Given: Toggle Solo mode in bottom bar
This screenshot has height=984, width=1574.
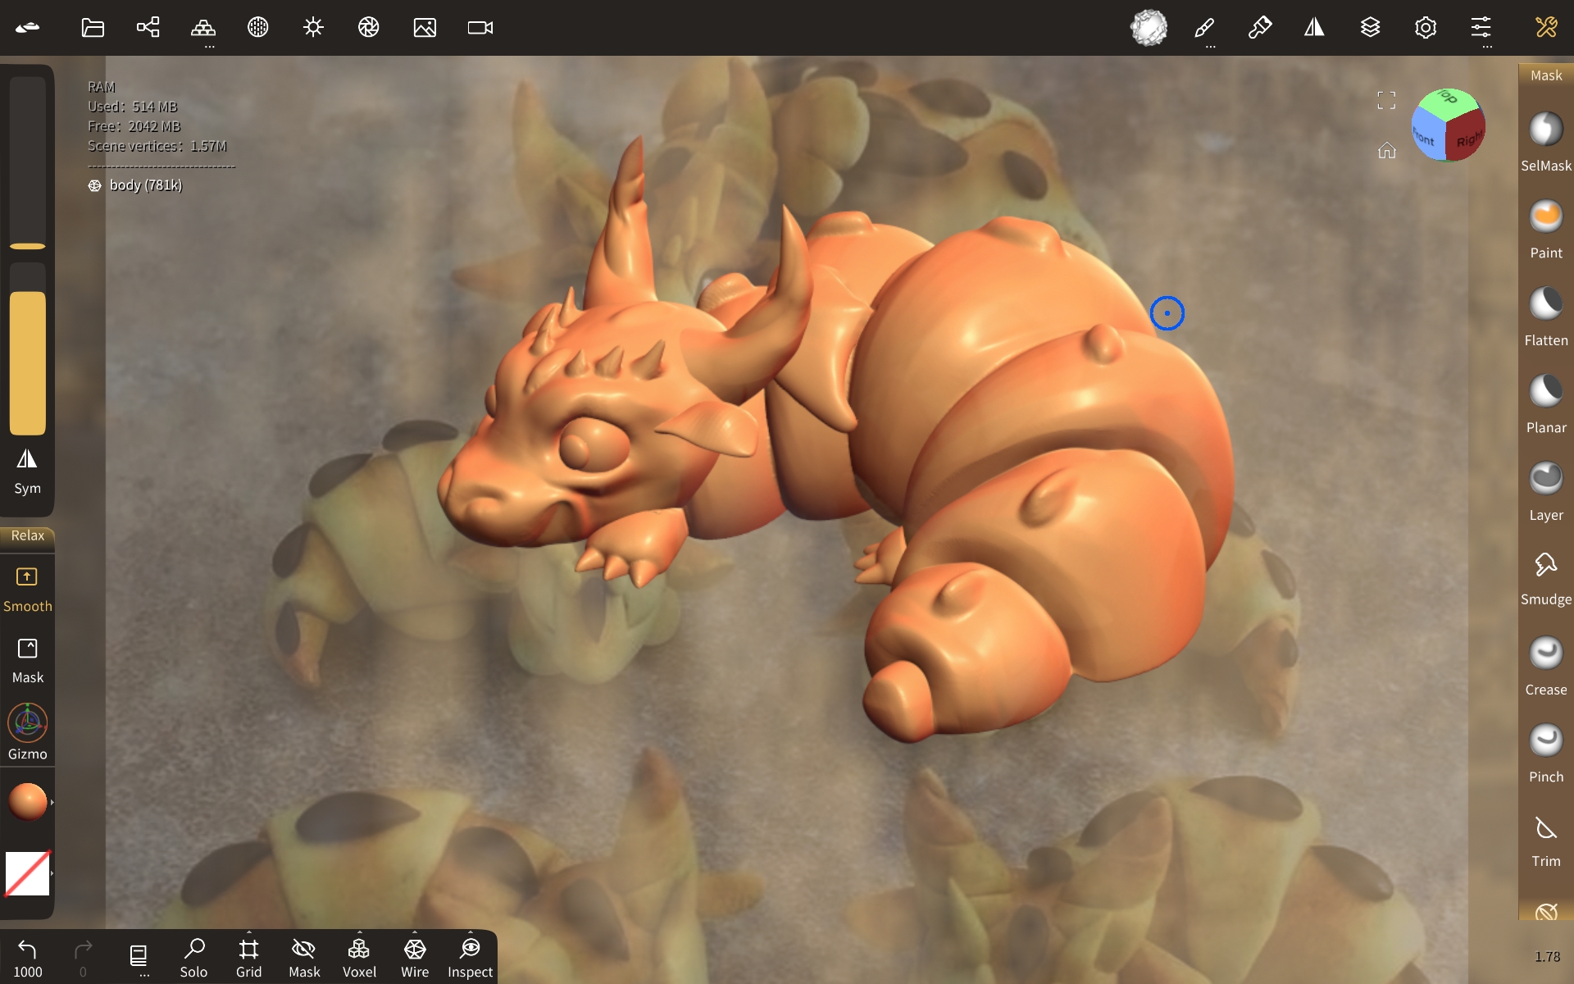Looking at the screenshot, I should pos(194,955).
